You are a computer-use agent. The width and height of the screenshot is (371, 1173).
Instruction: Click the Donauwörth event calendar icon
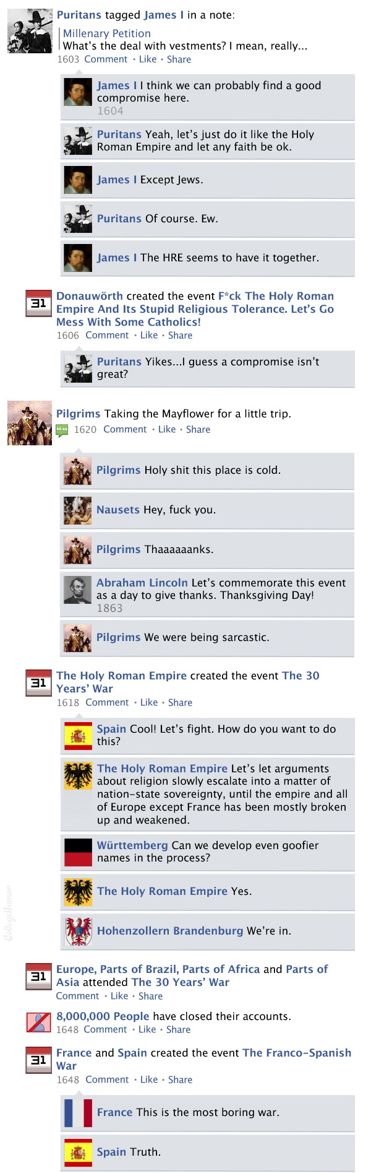pos(38,303)
